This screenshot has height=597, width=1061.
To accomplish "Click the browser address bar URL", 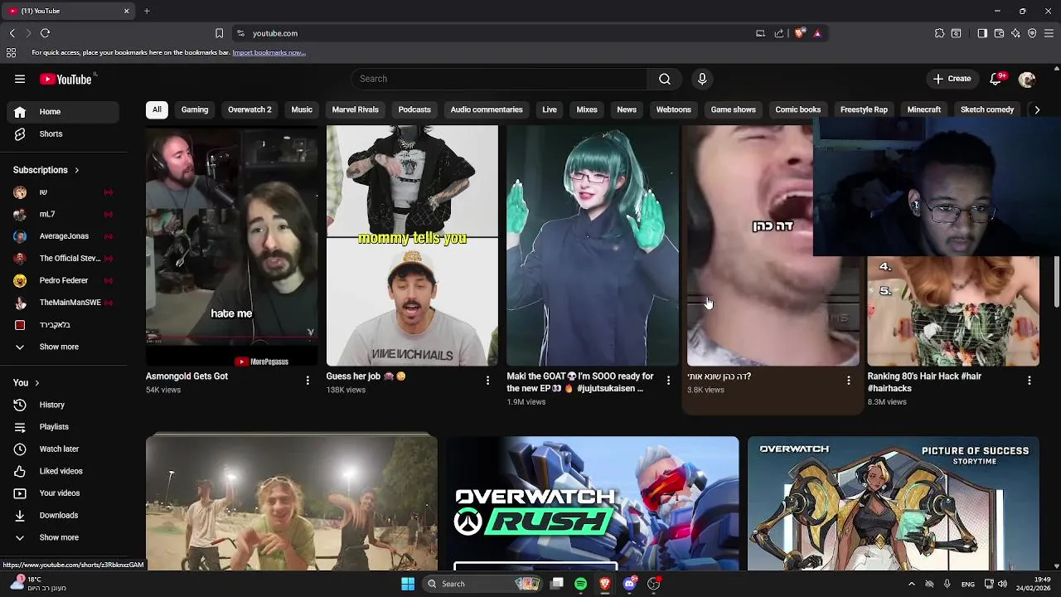I will pyautogui.click(x=275, y=33).
